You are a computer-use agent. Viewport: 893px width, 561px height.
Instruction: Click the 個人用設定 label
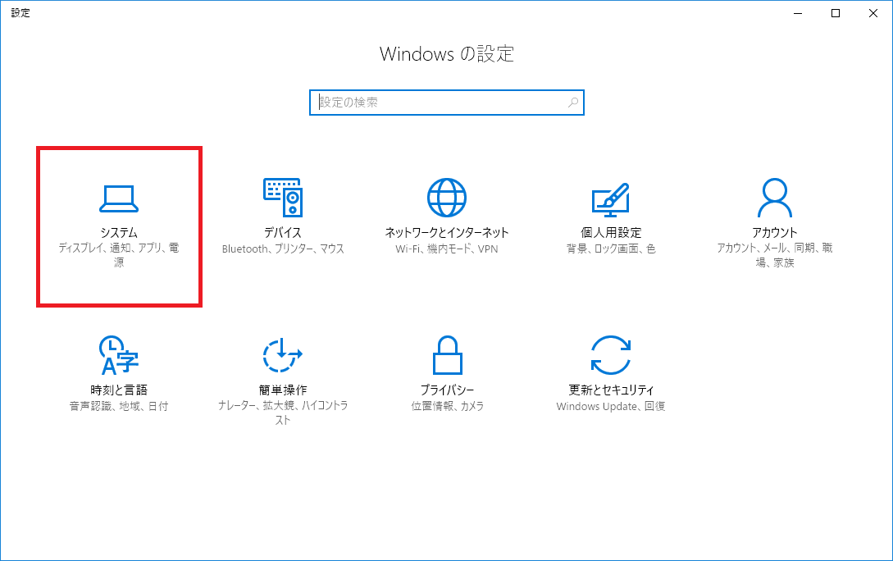click(x=611, y=232)
